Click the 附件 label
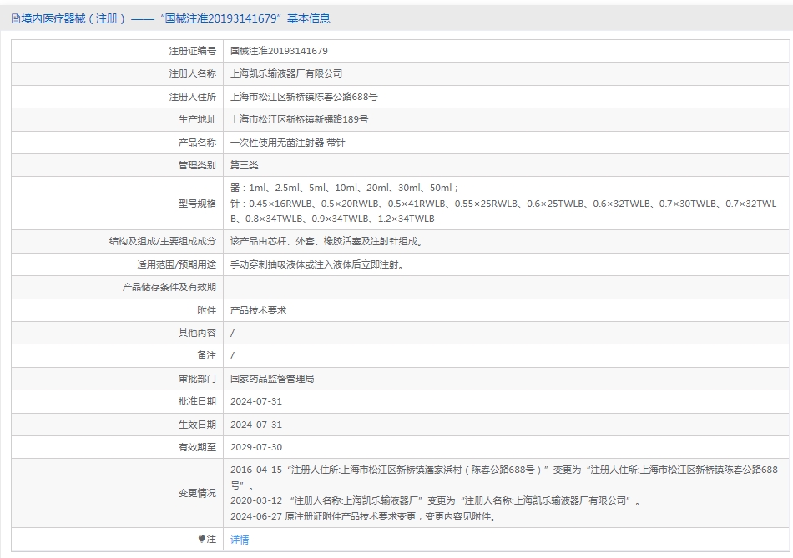793x558 pixels. (x=206, y=310)
